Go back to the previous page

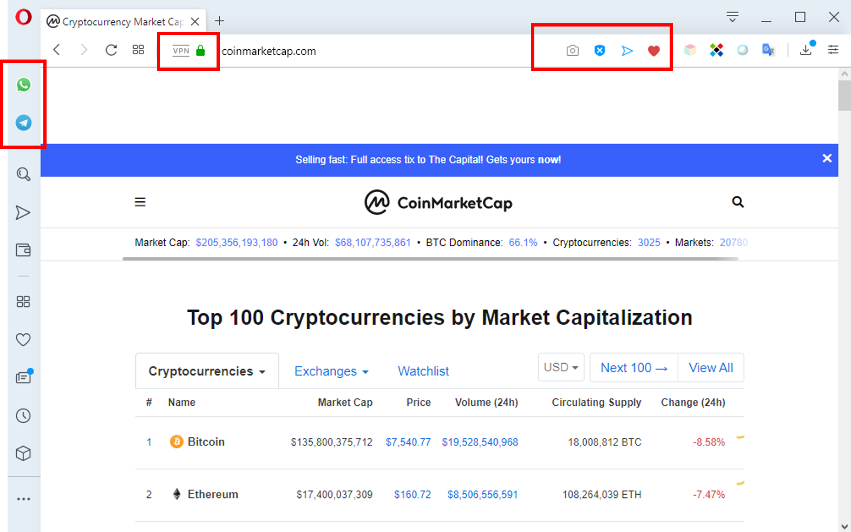(x=57, y=50)
